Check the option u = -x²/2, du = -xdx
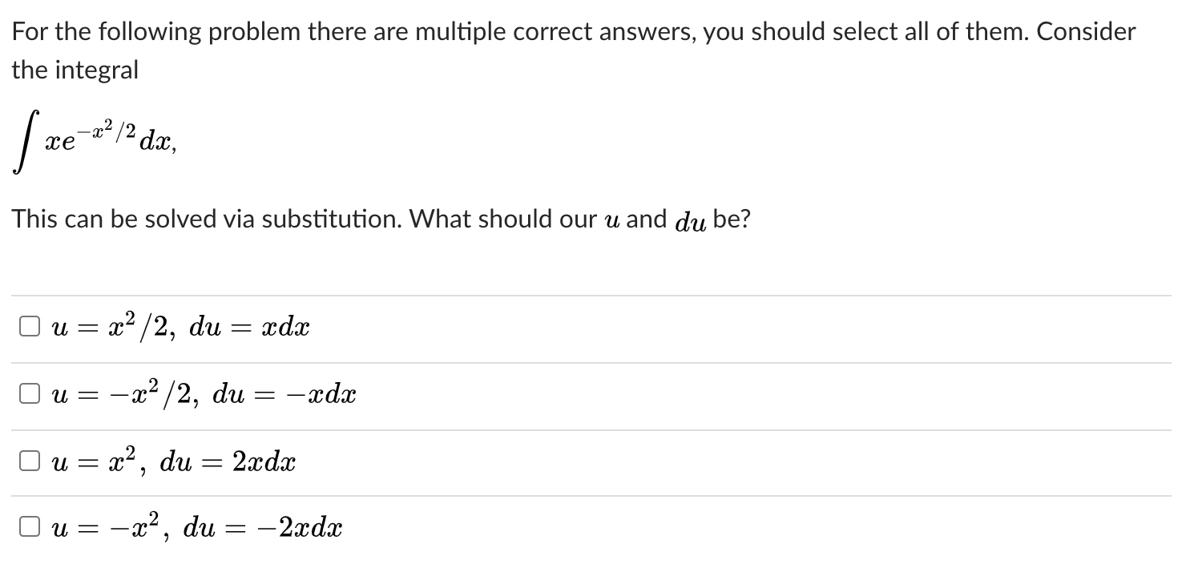The height and width of the screenshot is (564, 1186). pos(30,392)
